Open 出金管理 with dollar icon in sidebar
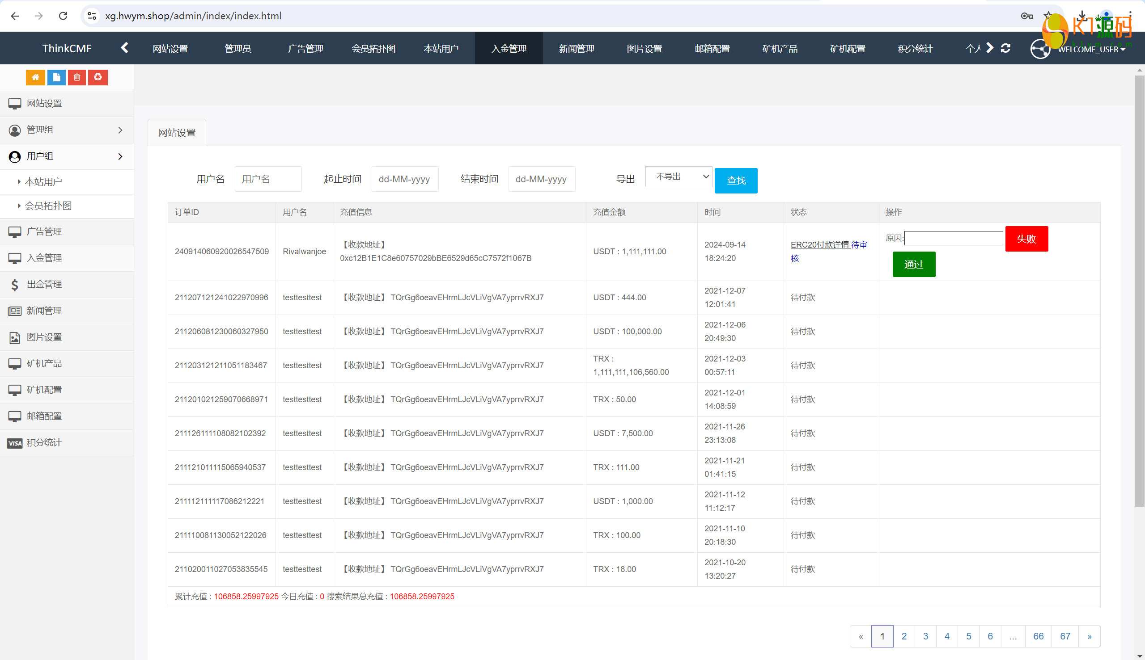The height and width of the screenshot is (660, 1145). 44,284
